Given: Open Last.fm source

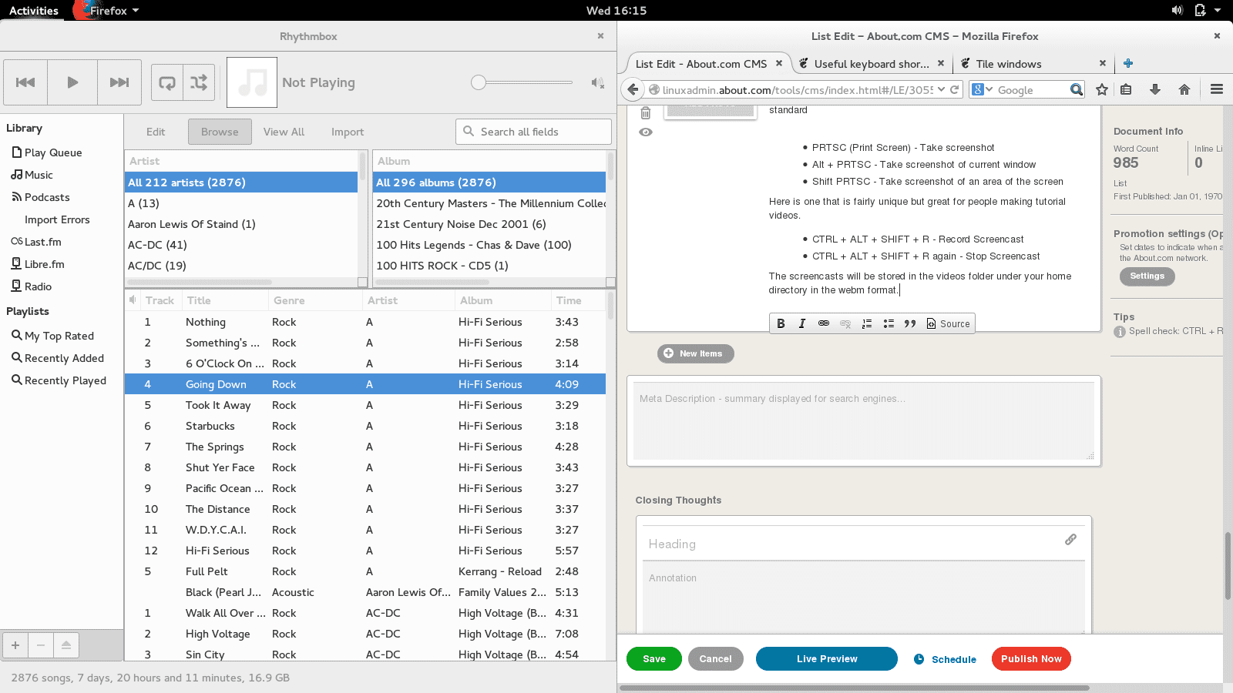Looking at the screenshot, I should tap(42, 242).
